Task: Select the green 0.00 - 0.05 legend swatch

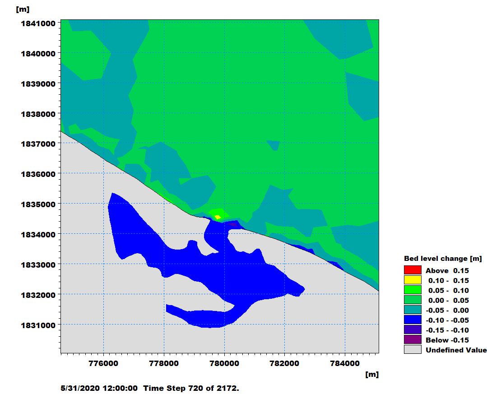Action: tap(413, 300)
